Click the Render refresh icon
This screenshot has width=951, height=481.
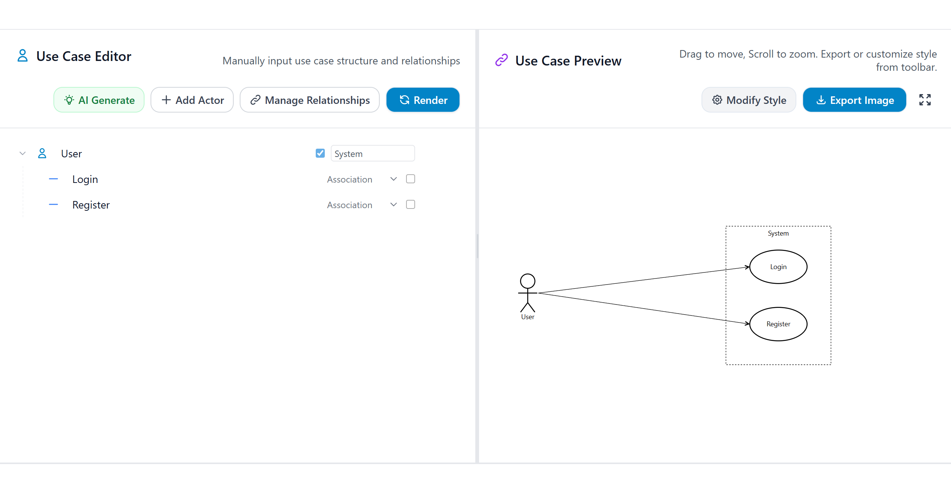[x=404, y=100]
